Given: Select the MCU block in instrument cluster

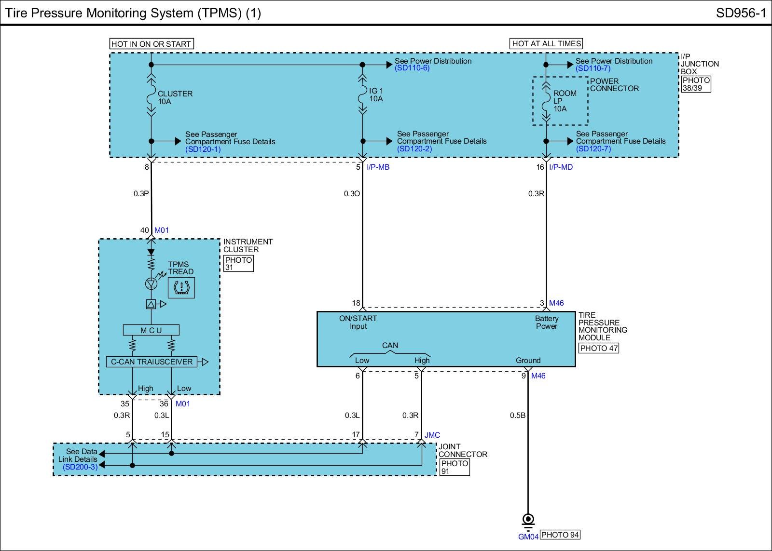Looking at the screenshot, I should tap(151, 330).
